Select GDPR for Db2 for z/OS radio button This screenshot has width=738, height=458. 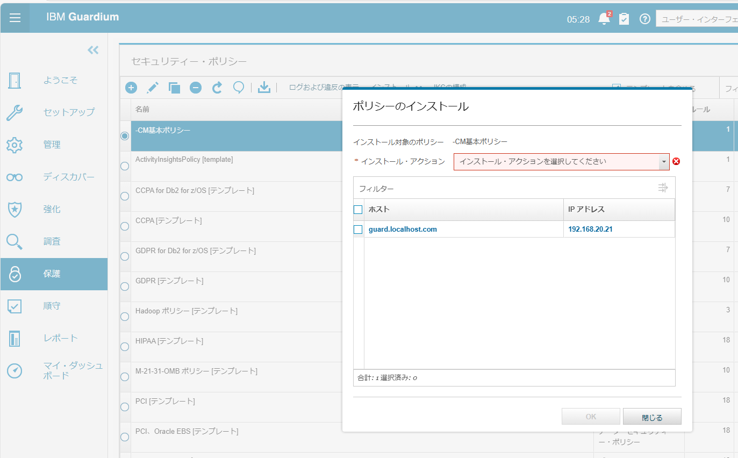(125, 256)
